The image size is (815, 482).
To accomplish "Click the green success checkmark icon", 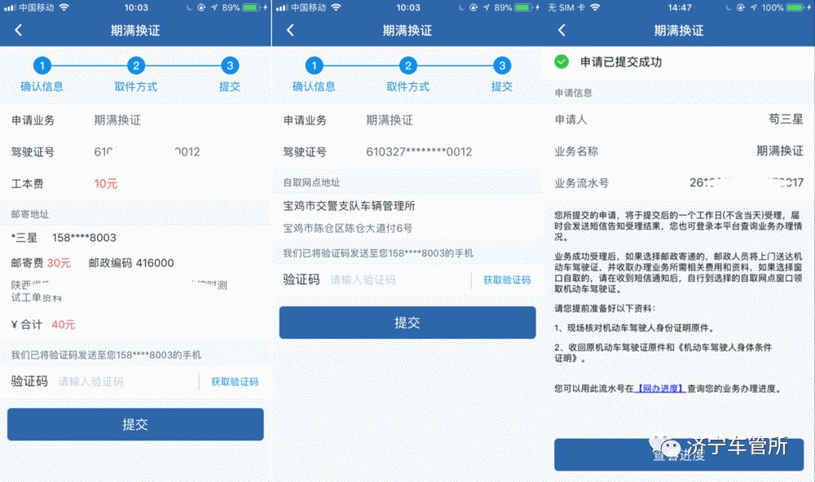I will click(x=562, y=62).
